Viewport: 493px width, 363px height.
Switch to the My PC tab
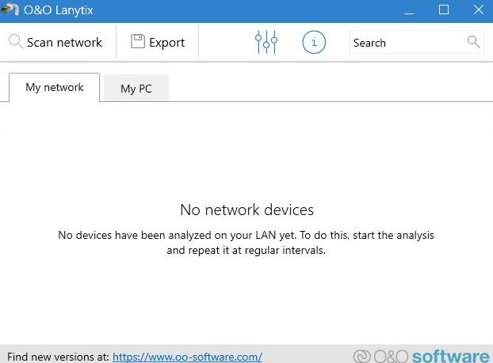pyautogui.click(x=136, y=89)
